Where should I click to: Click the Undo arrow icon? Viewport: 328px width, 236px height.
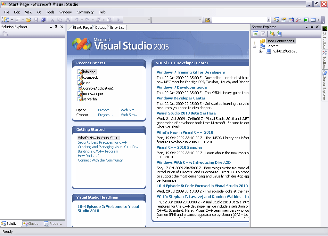[76, 20]
